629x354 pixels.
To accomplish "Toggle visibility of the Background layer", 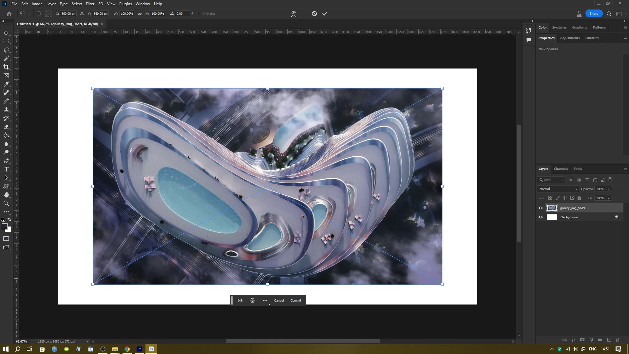I will [x=541, y=217].
